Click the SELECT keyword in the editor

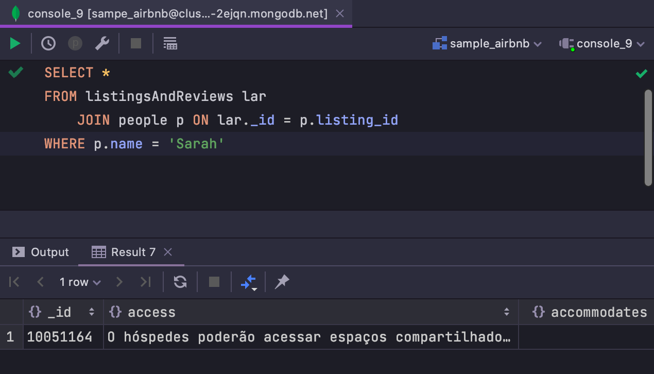(69, 73)
